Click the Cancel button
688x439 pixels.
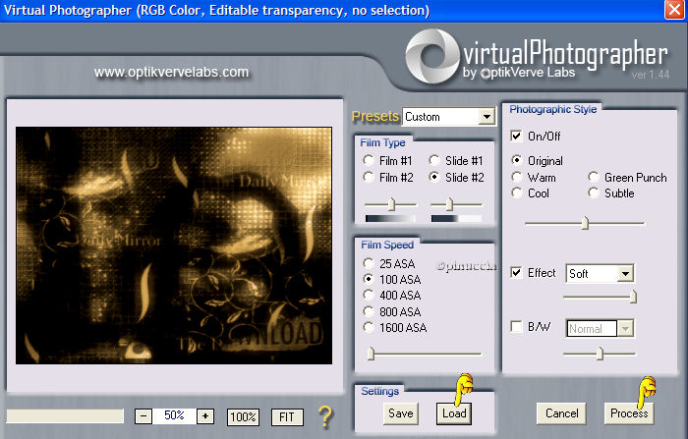tap(561, 413)
